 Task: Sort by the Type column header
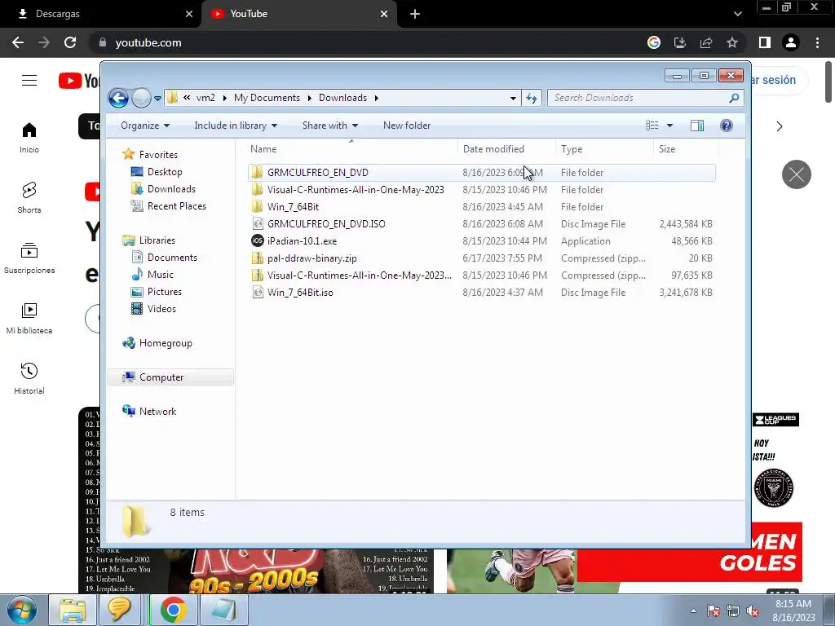[604, 149]
